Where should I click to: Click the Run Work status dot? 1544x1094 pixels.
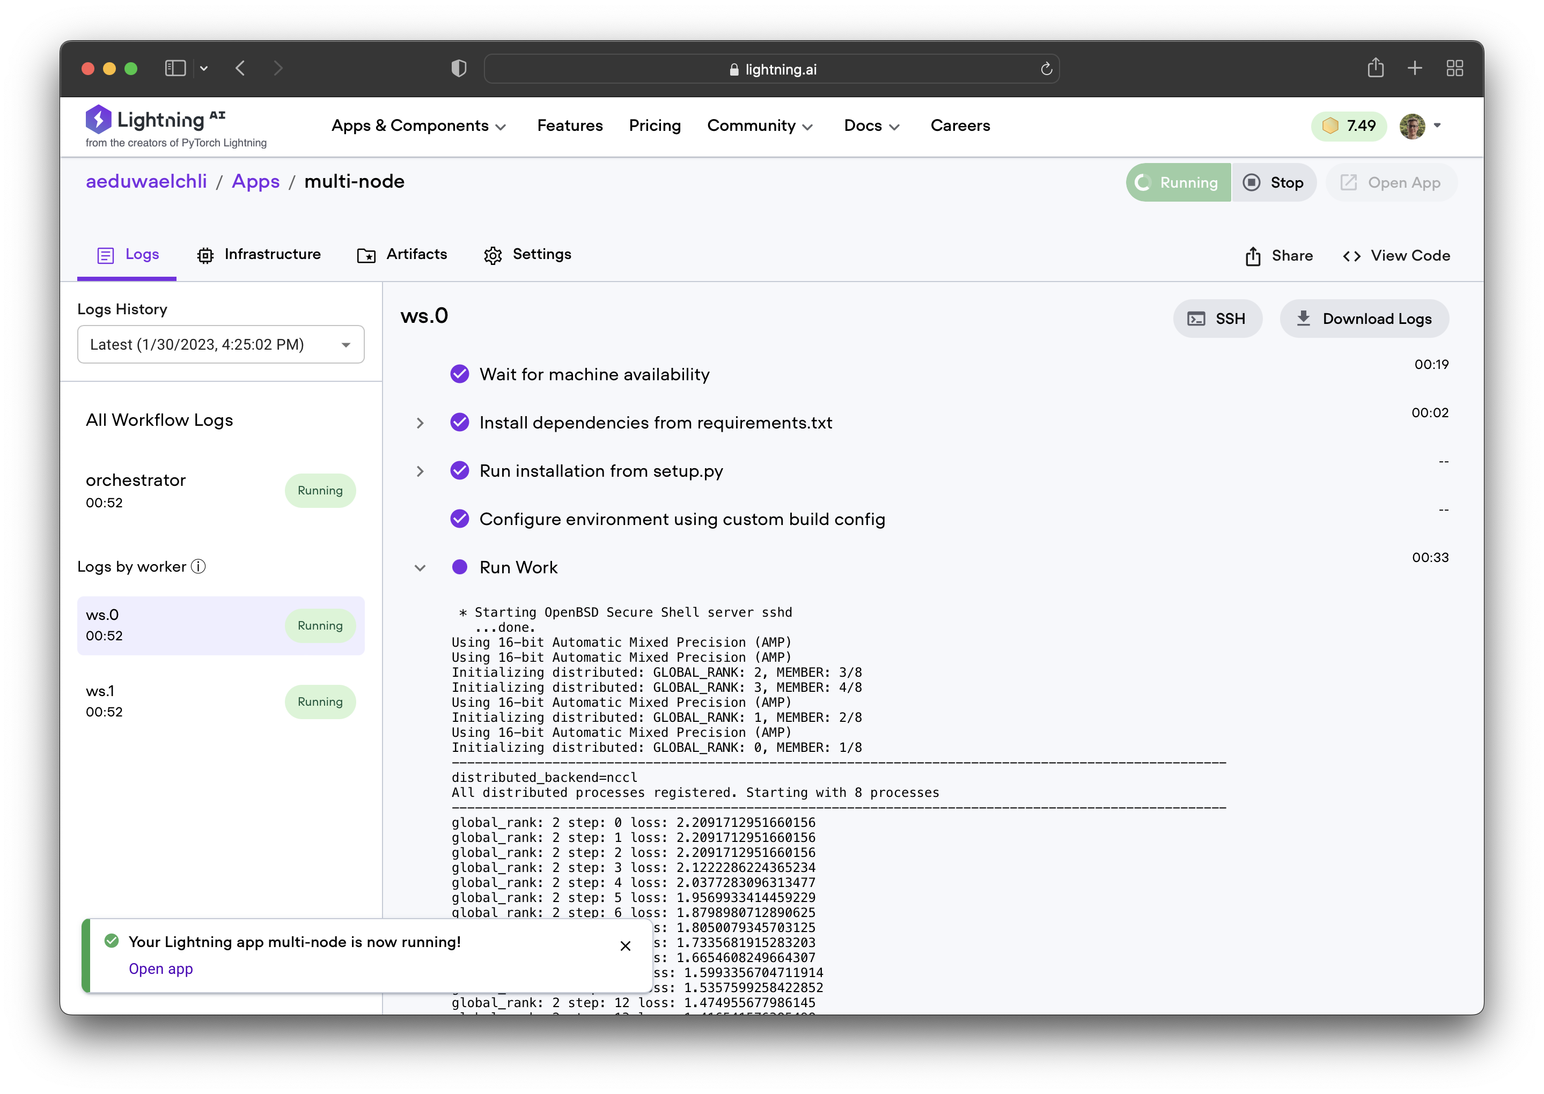pos(460,567)
